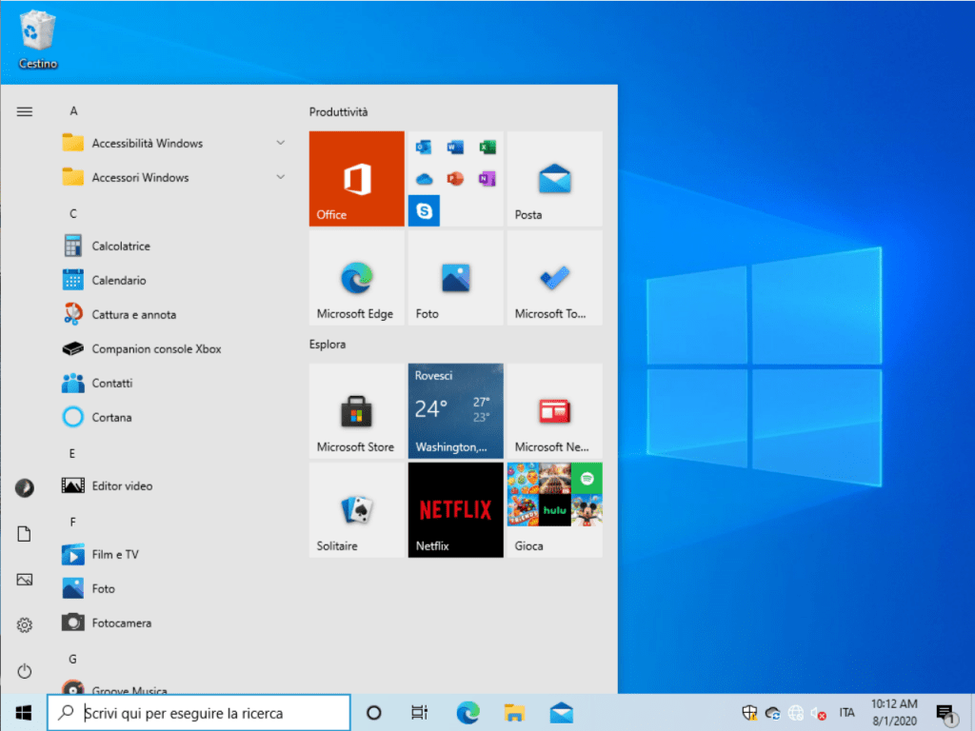
Task: Open the weather tile showing Washington
Action: (x=455, y=411)
